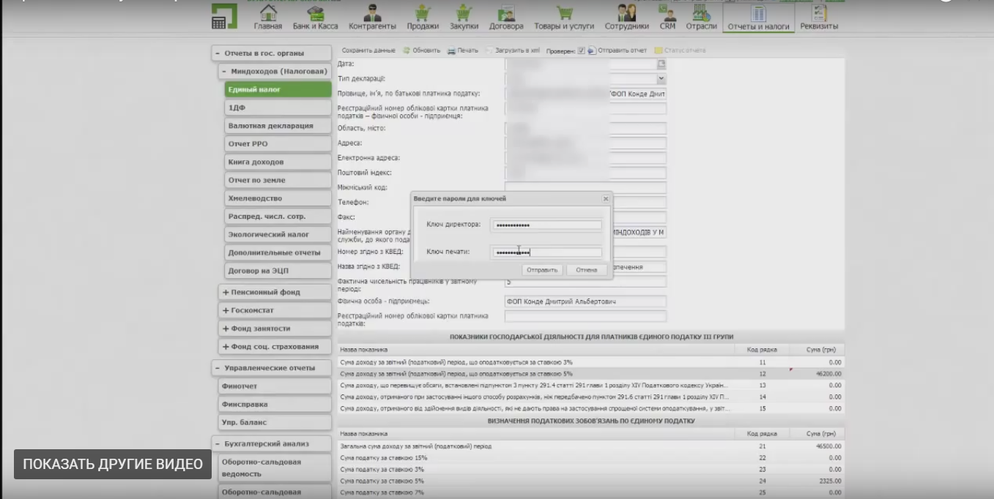Click Статус отчета in the toolbar

(680, 50)
